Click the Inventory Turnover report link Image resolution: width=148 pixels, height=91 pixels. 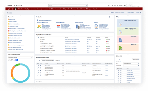(x=103, y=27)
